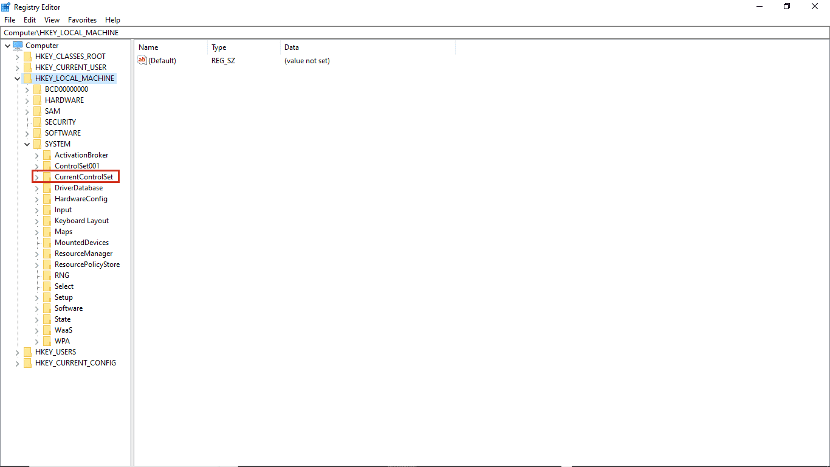Click the State folder icon
The image size is (830, 467).
click(47, 319)
